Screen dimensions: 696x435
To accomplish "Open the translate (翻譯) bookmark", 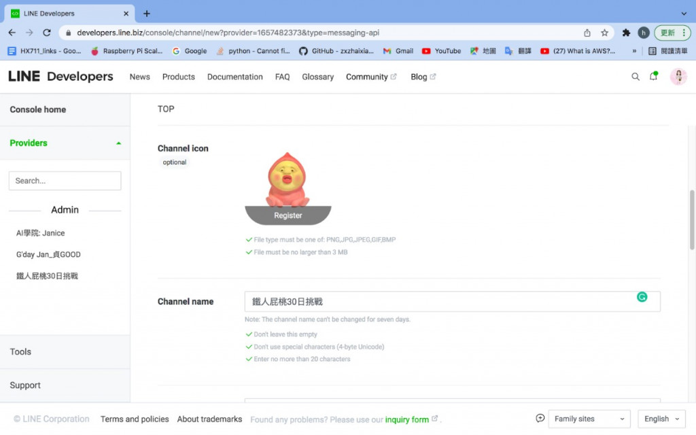I will [518, 51].
